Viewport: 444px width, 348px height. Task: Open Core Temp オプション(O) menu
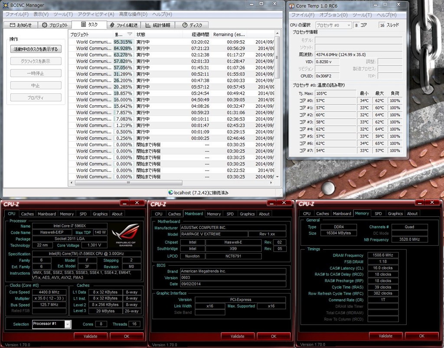(x=333, y=15)
